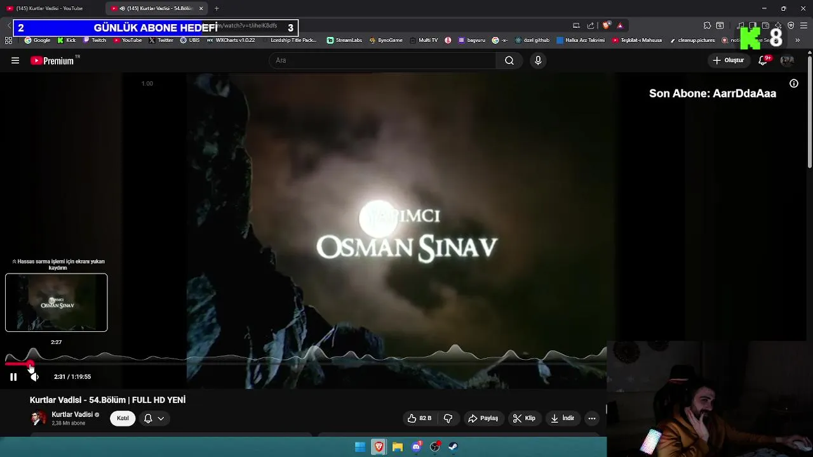813x457 pixels.
Task: Open Kurtlar Vadisi channel avatar
Action: [x=39, y=418]
